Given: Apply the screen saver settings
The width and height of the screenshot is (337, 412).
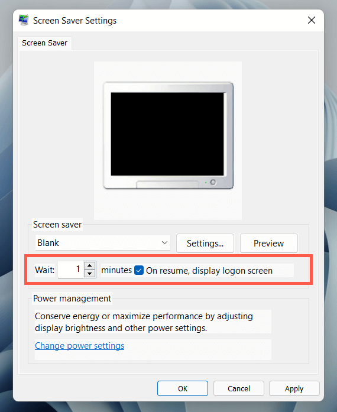Looking at the screenshot, I should tap(294, 388).
